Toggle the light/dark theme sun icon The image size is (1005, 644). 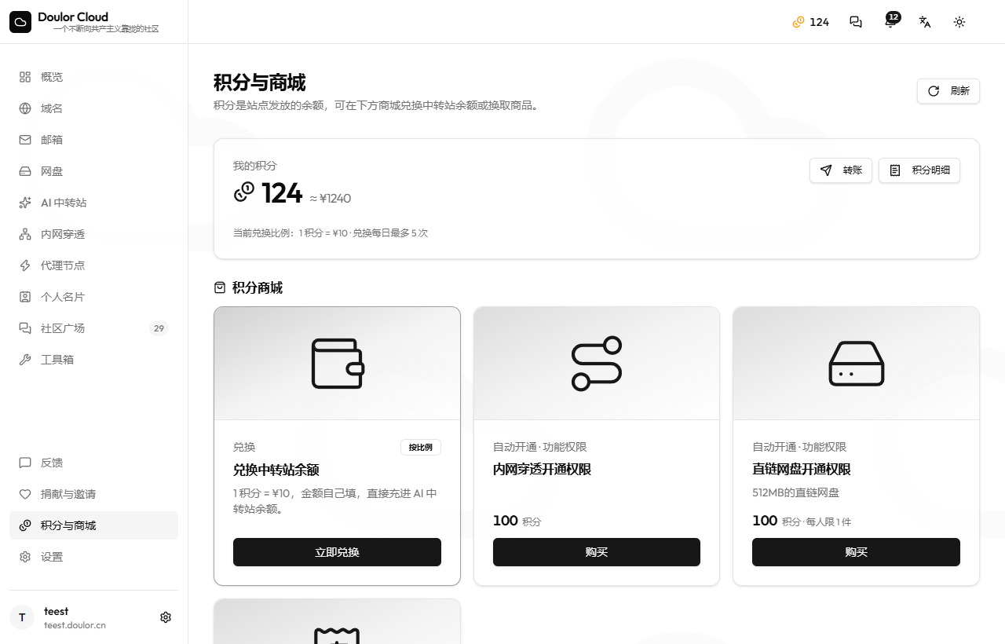(x=959, y=22)
